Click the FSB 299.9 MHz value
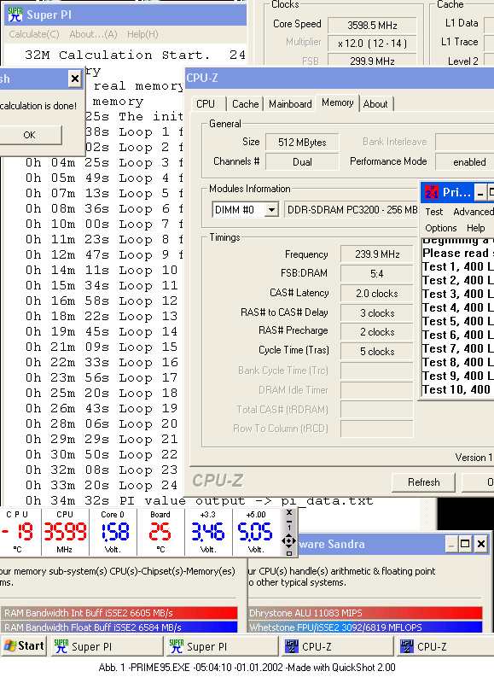 (372, 61)
